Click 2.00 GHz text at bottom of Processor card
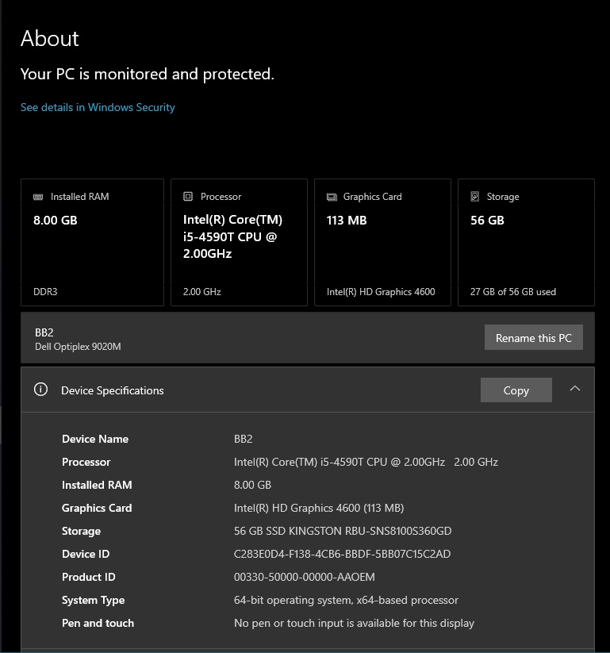The image size is (610, 653). (202, 291)
